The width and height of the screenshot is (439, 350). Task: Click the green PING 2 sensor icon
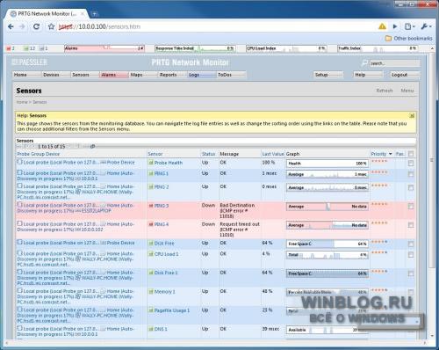(151, 186)
